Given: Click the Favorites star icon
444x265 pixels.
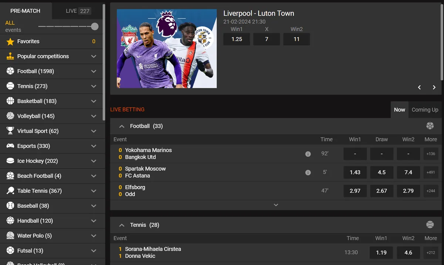Looking at the screenshot, I should coord(10,41).
